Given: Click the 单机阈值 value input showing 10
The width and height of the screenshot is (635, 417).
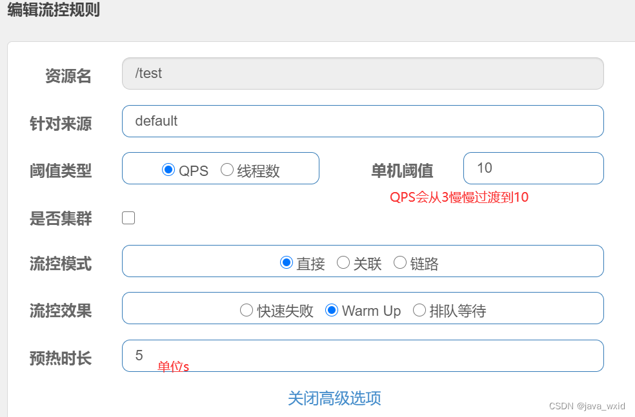Looking at the screenshot, I should click(533, 168).
